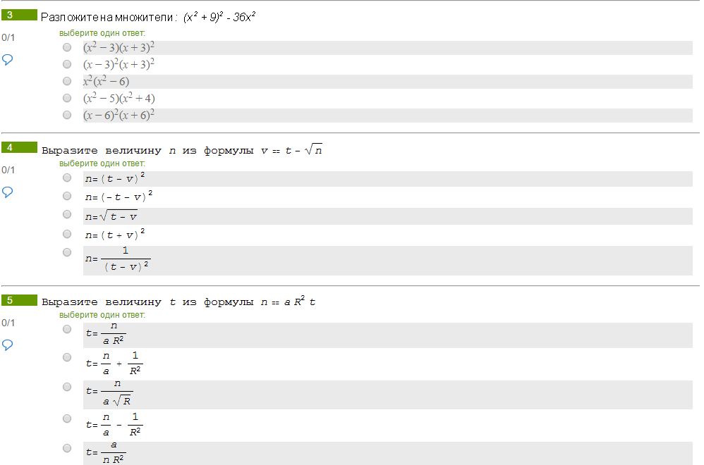Click the green number 4 question badge
The height and width of the screenshot is (465, 704).
coord(19,147)
